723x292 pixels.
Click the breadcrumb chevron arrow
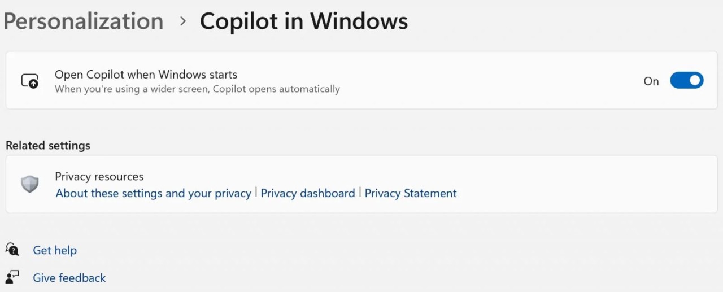click(x=182, y=21)
